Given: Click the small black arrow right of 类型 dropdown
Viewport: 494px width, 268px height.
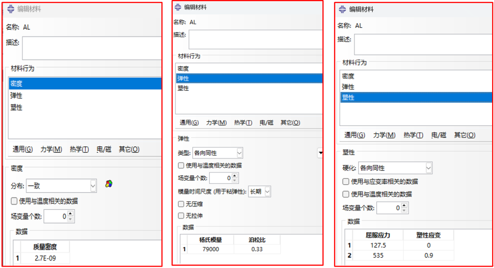Looking at the screenshot, I should [x=320, y=153].
